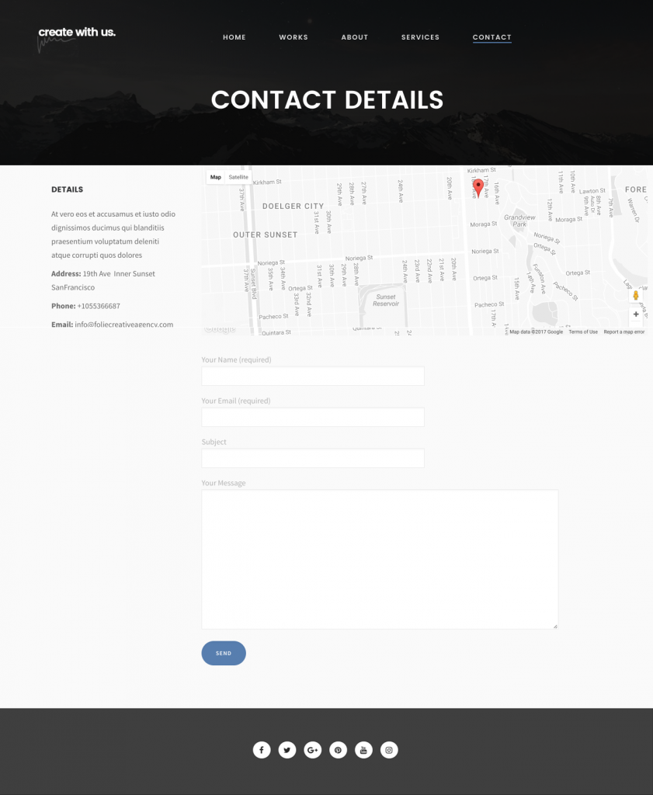
Task: Open the Works menu item
Action: 294,37
